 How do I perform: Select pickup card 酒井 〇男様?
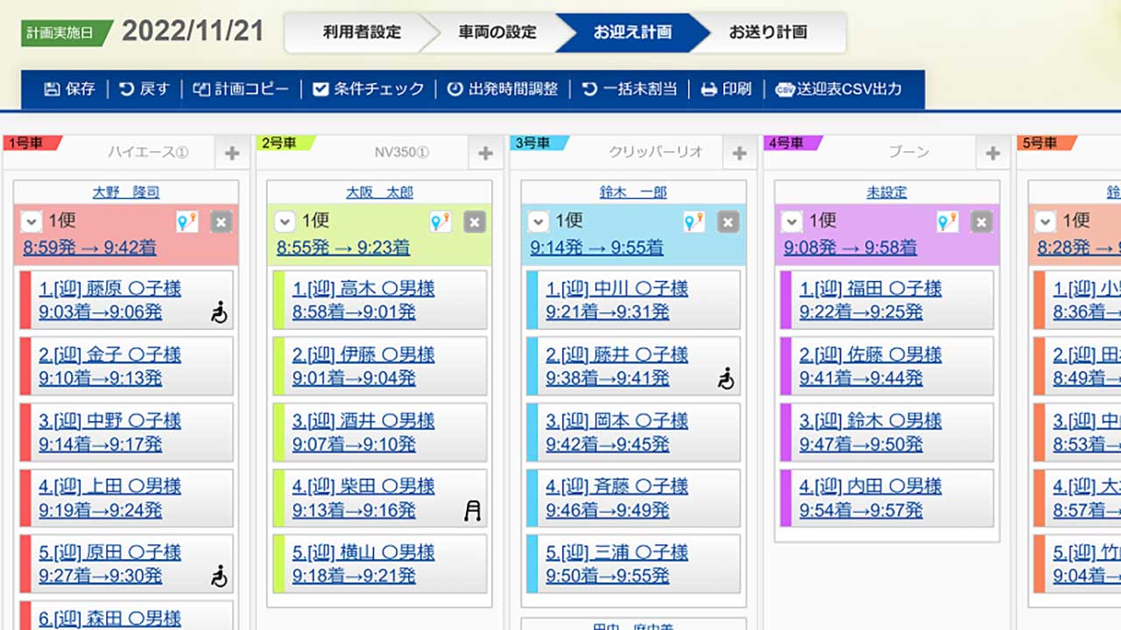tap(380, 432)
